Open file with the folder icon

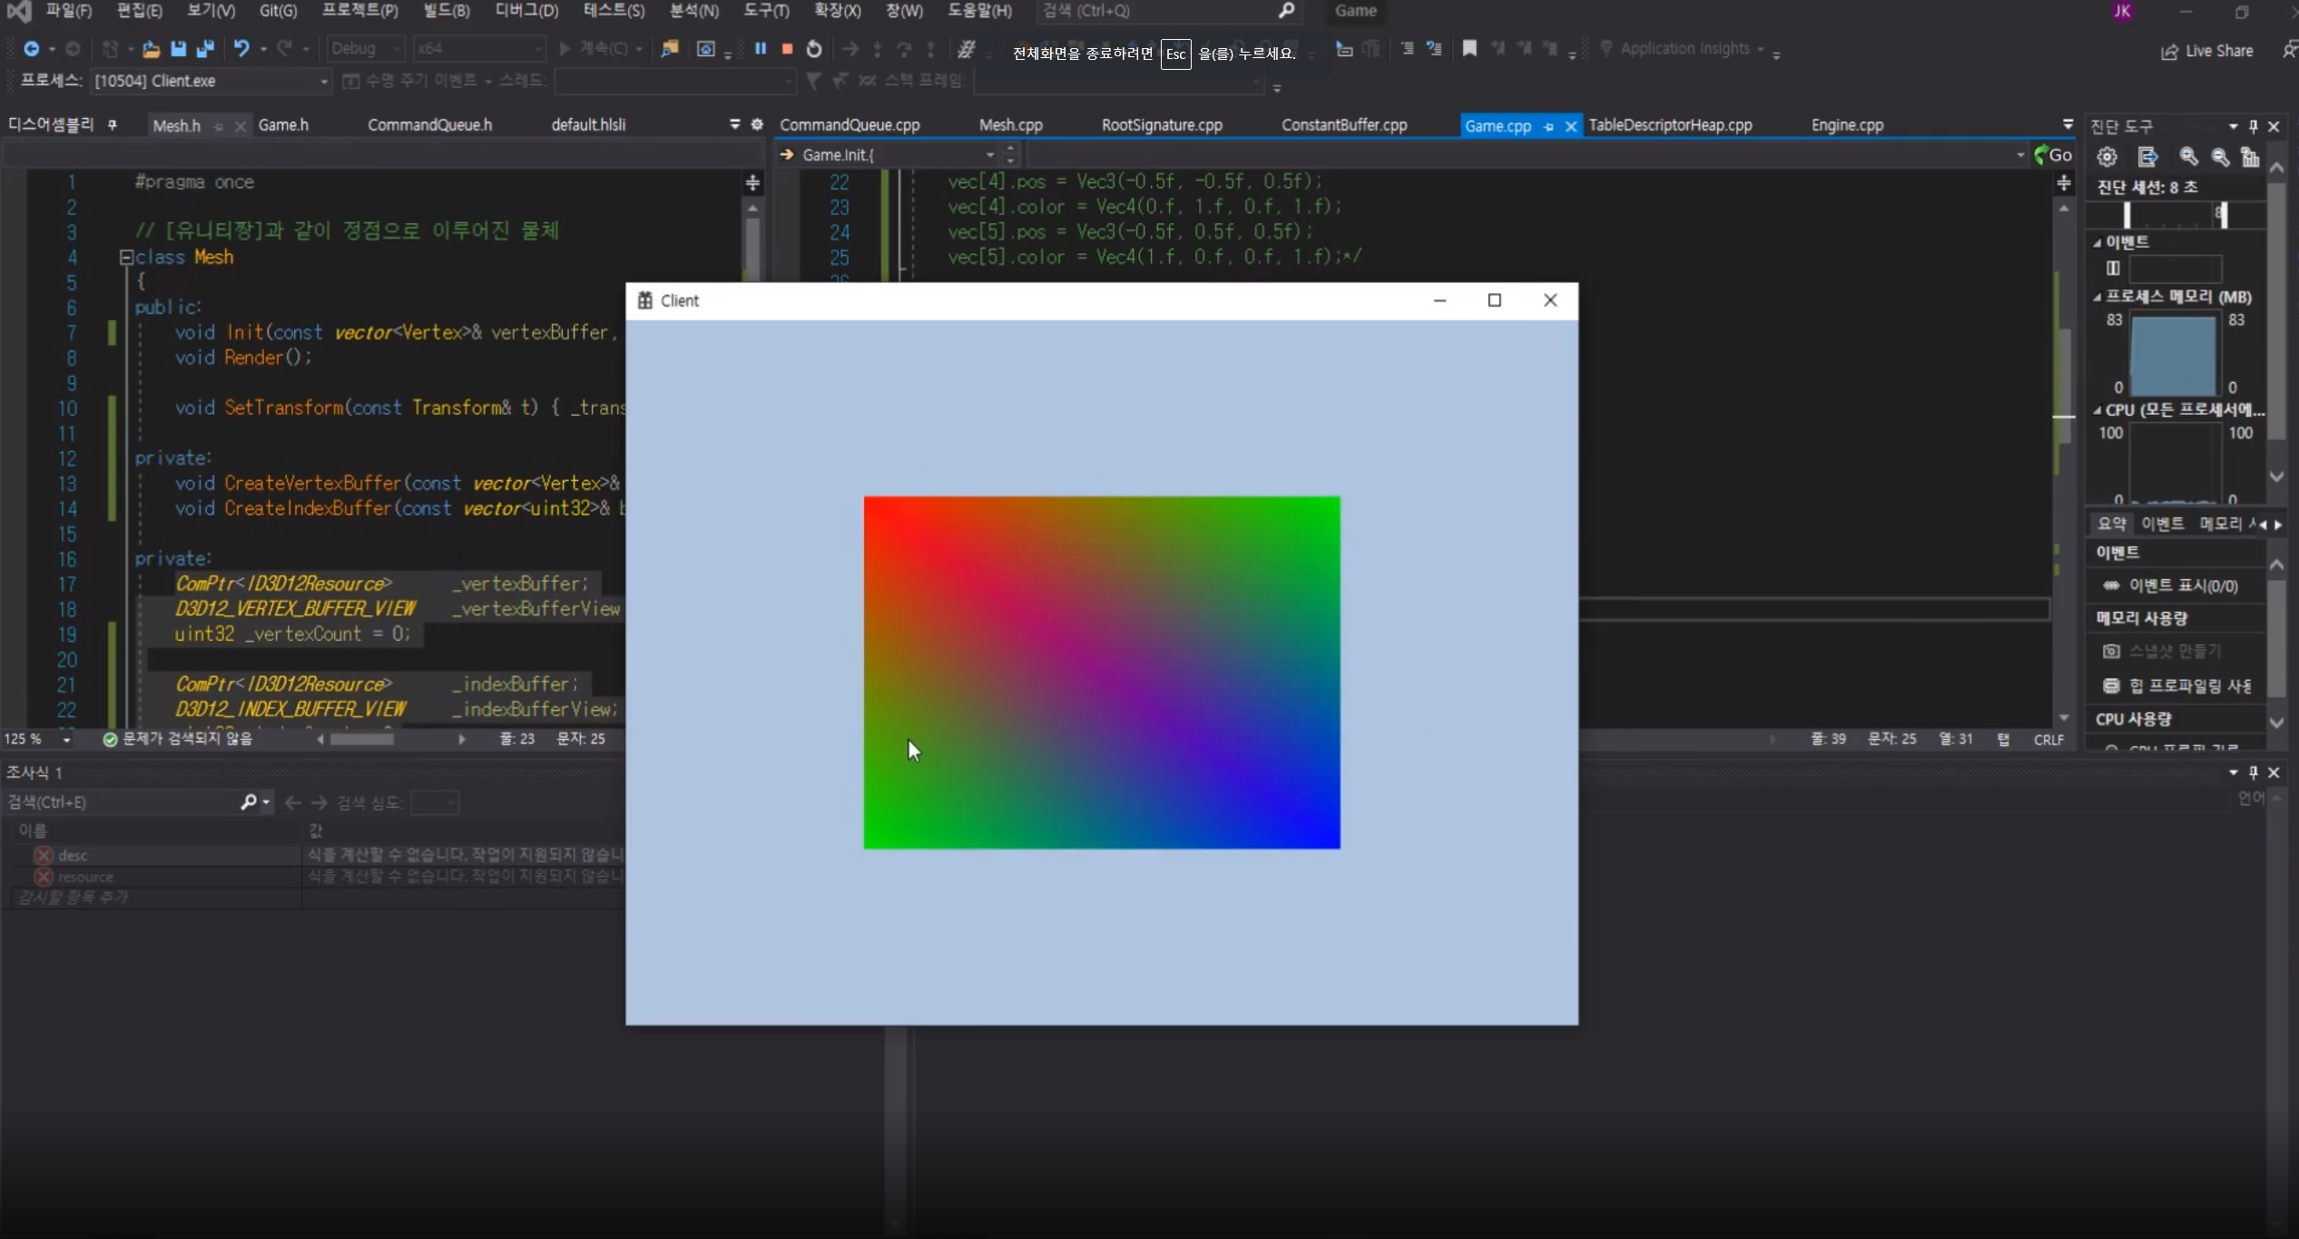pos(151,49)
